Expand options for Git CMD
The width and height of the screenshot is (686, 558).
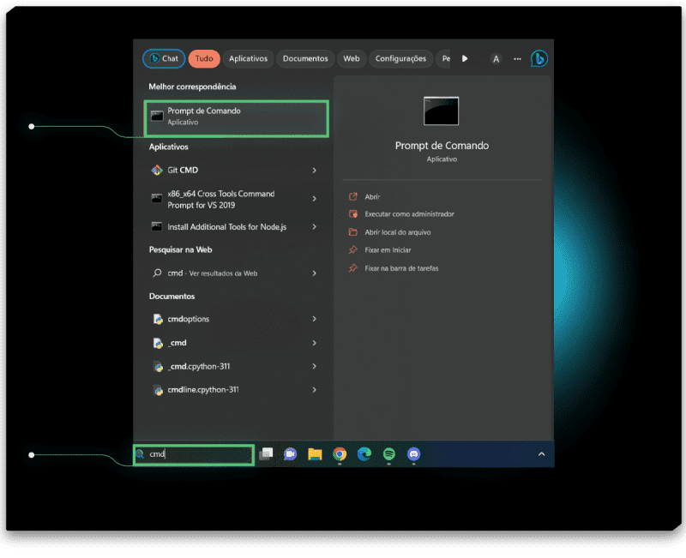coord(314,170)
